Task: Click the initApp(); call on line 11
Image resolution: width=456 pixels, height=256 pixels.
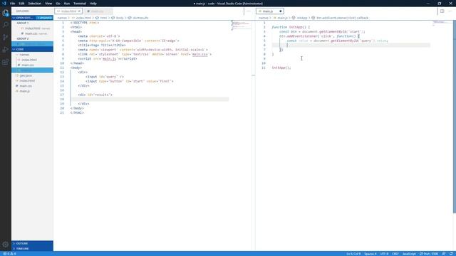Action: pyautogui.click(x=281, y=68)
